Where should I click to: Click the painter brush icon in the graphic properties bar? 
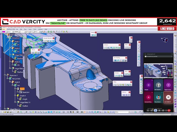[42, 32]
